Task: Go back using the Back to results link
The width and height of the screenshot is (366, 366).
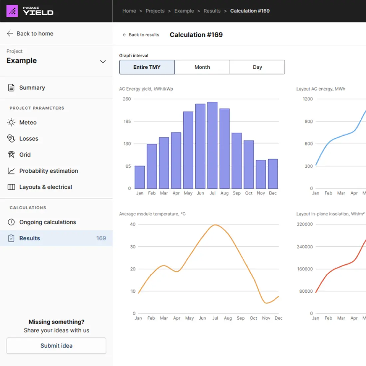Action: (x=141, y=35)
